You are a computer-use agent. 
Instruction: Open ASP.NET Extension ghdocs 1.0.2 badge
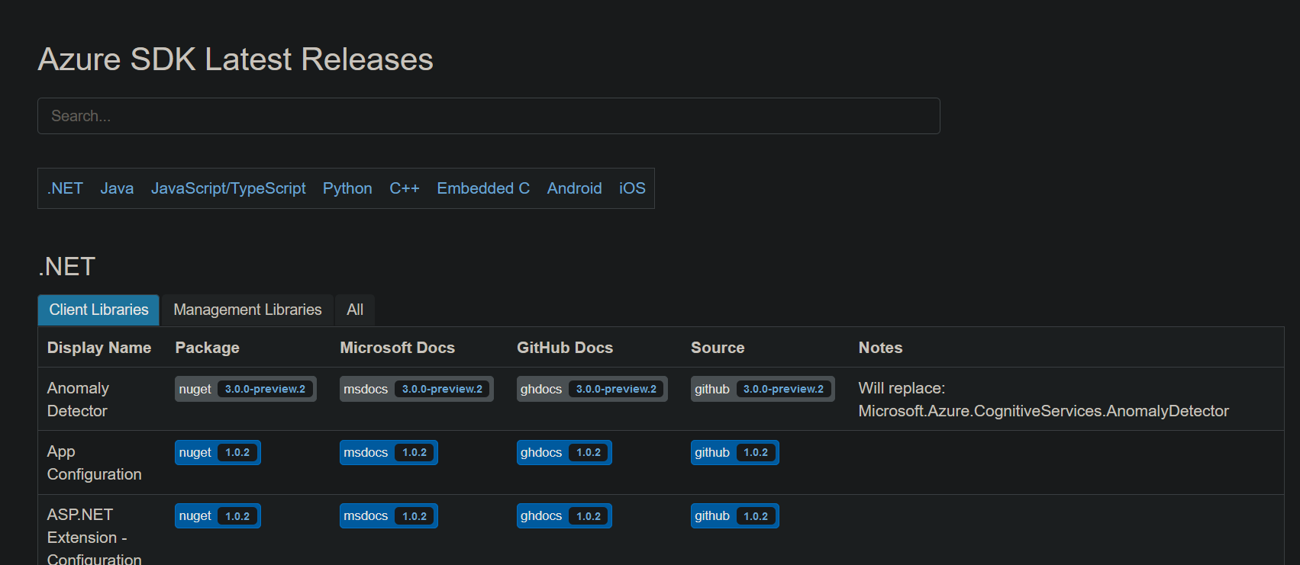564,516
